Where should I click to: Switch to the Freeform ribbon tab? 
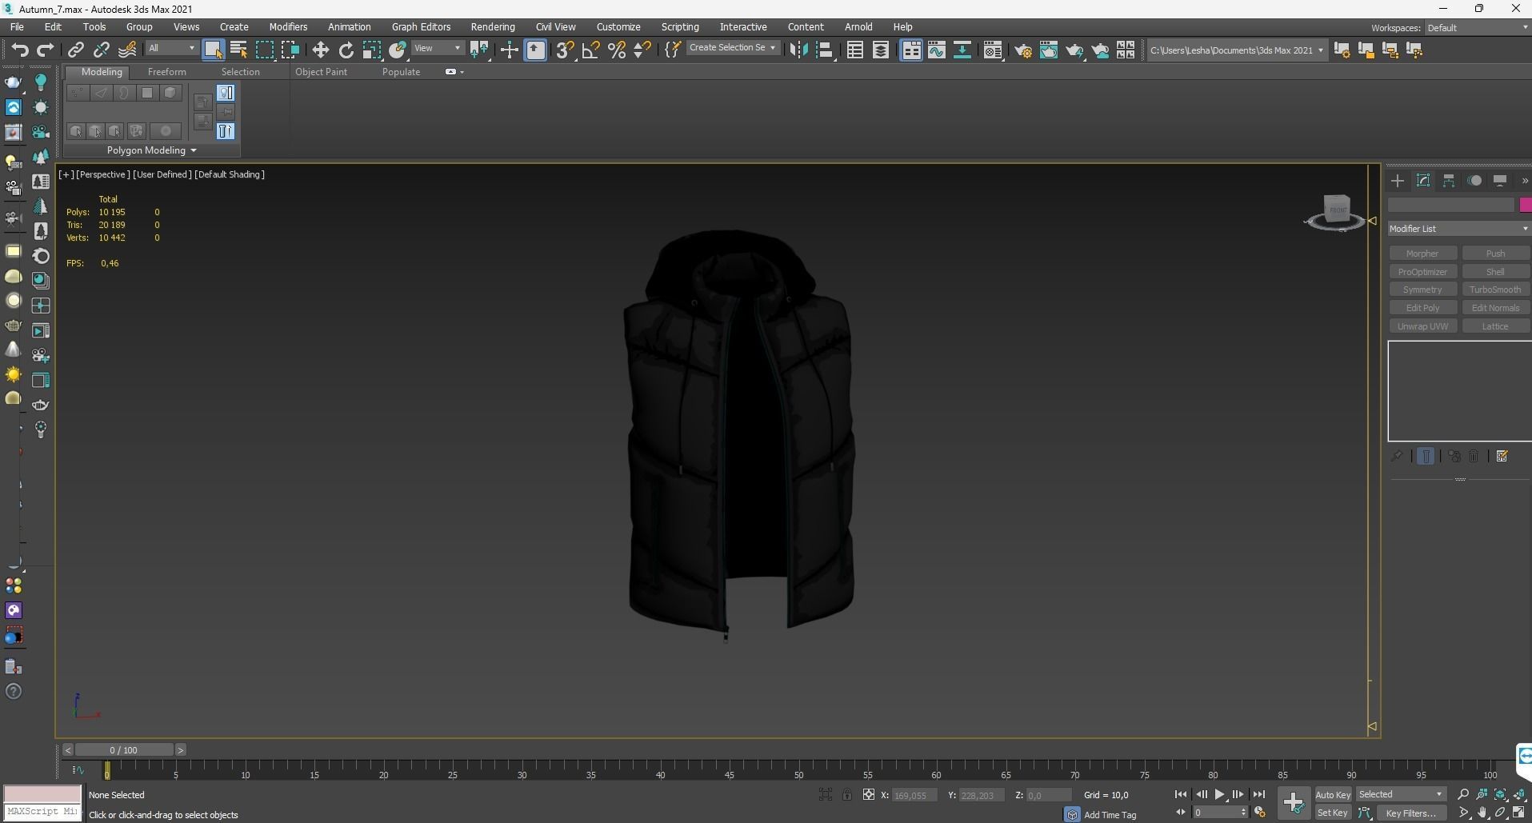pos(167,71)
